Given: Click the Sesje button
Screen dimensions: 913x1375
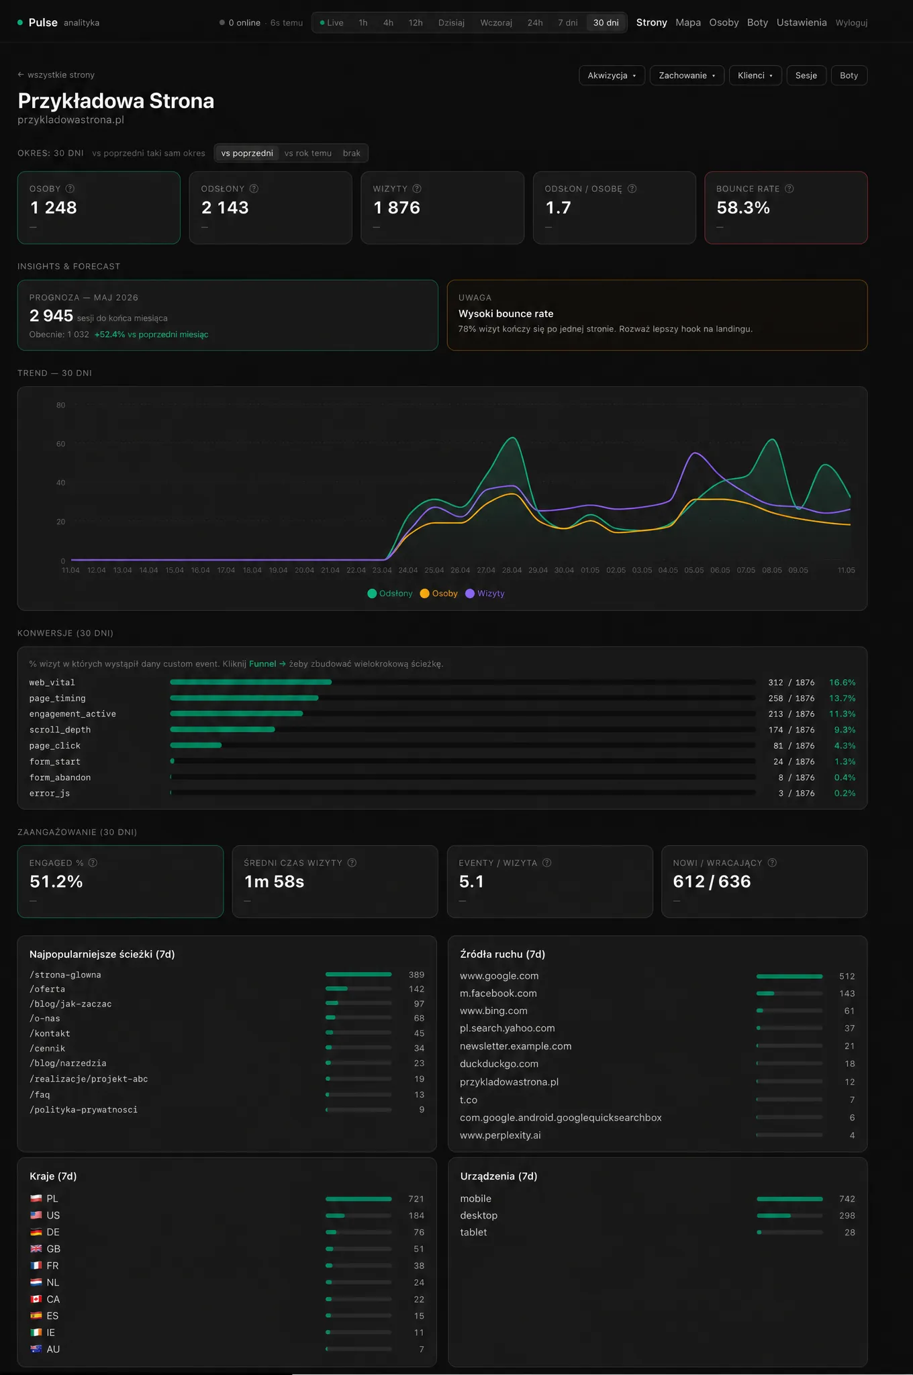Looking at the screenshot, I should [806, 75].
